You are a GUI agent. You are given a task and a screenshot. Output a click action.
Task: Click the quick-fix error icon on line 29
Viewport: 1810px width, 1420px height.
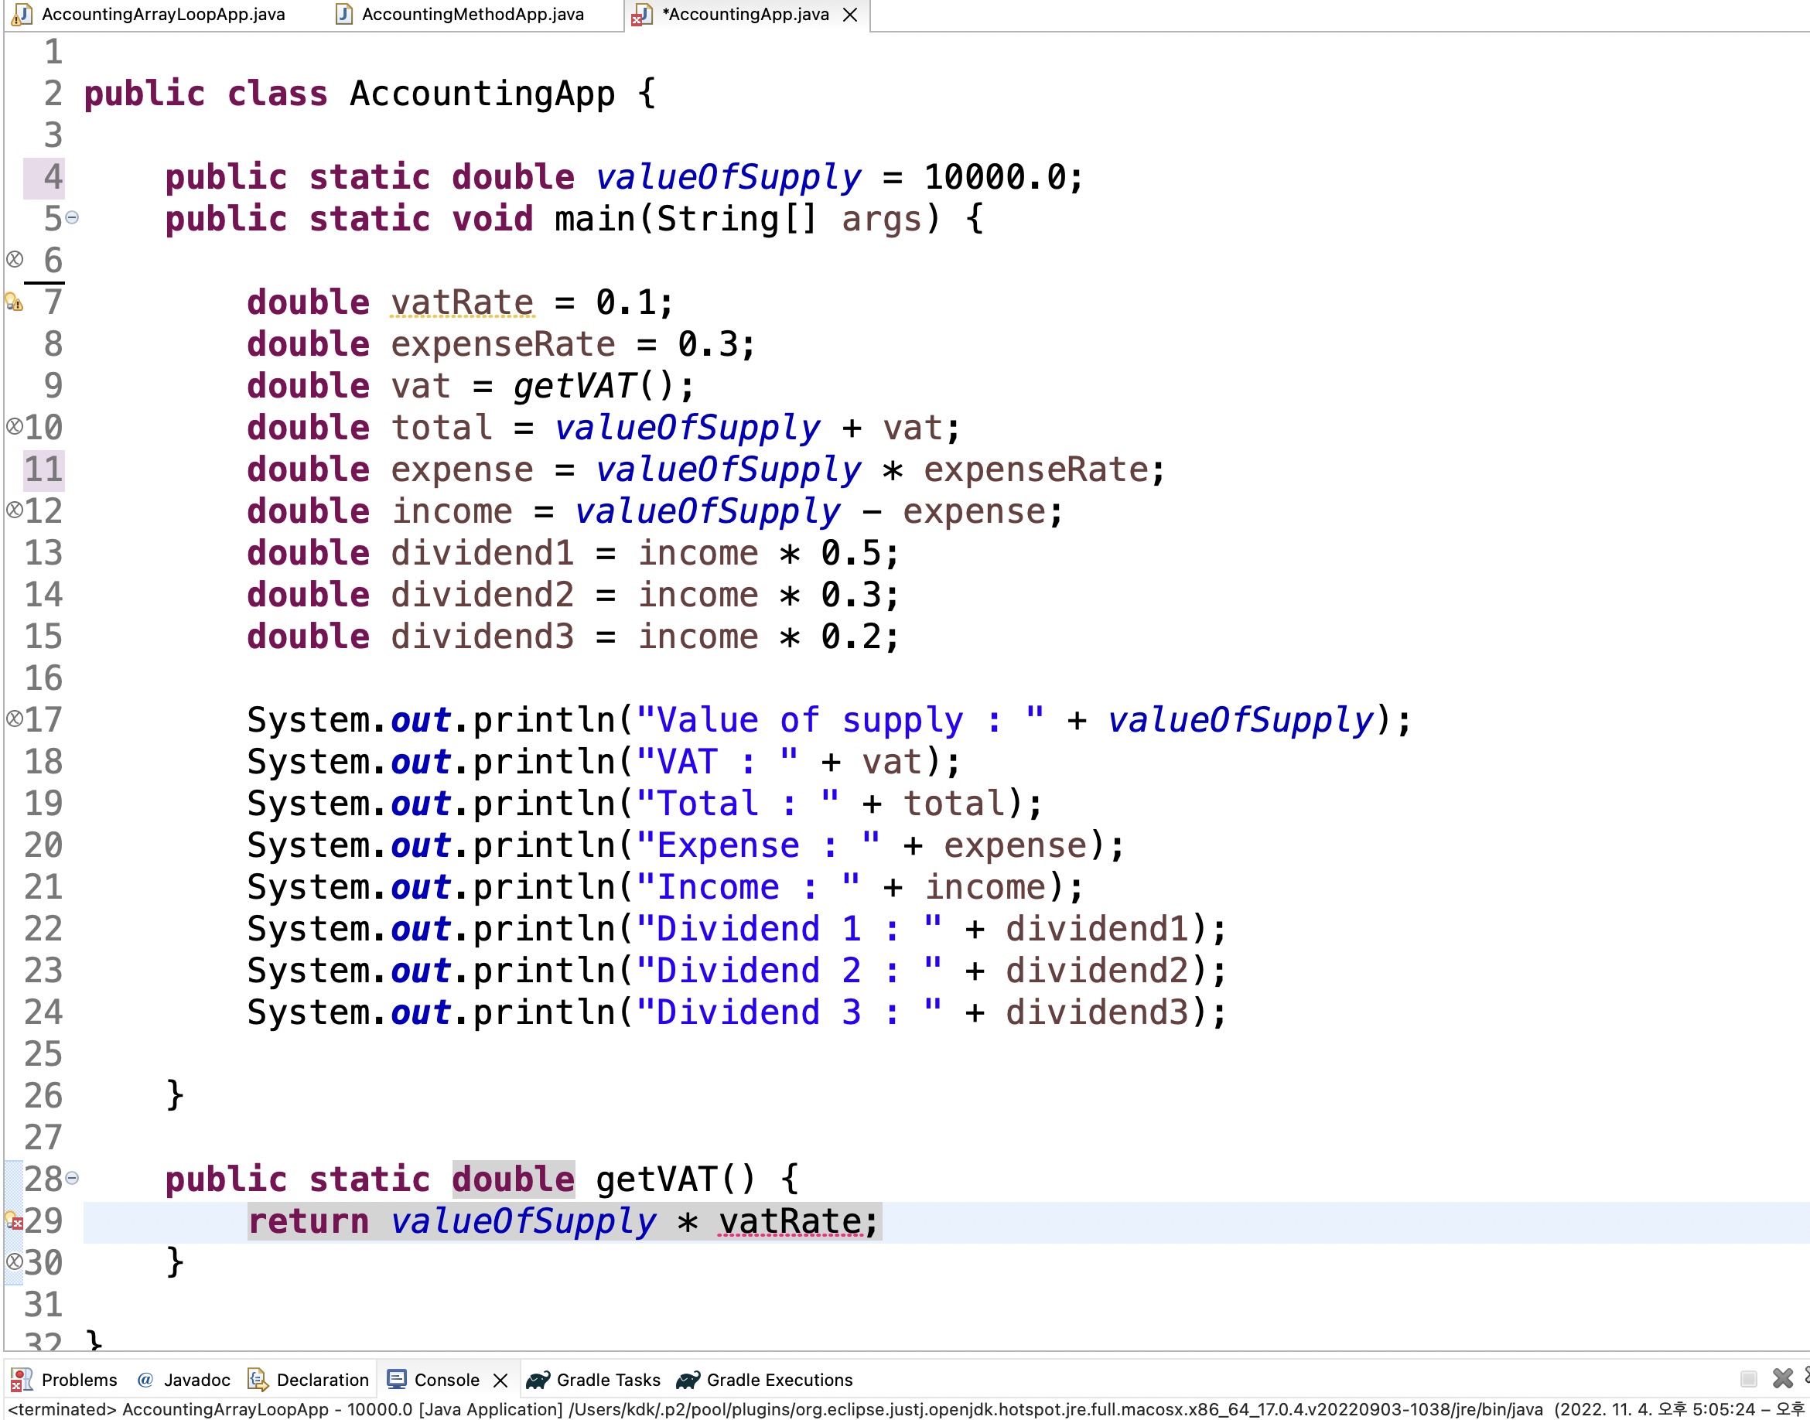(13, 1221)
